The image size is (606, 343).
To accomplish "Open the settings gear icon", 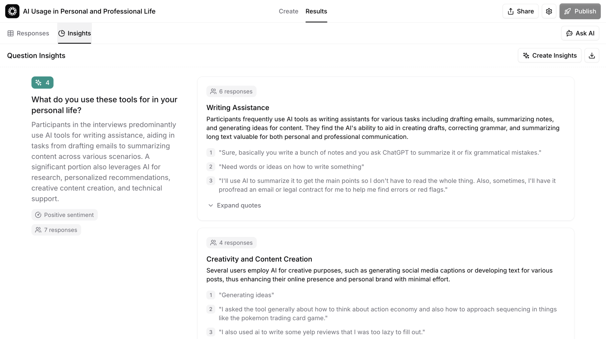I will (549, 11).
